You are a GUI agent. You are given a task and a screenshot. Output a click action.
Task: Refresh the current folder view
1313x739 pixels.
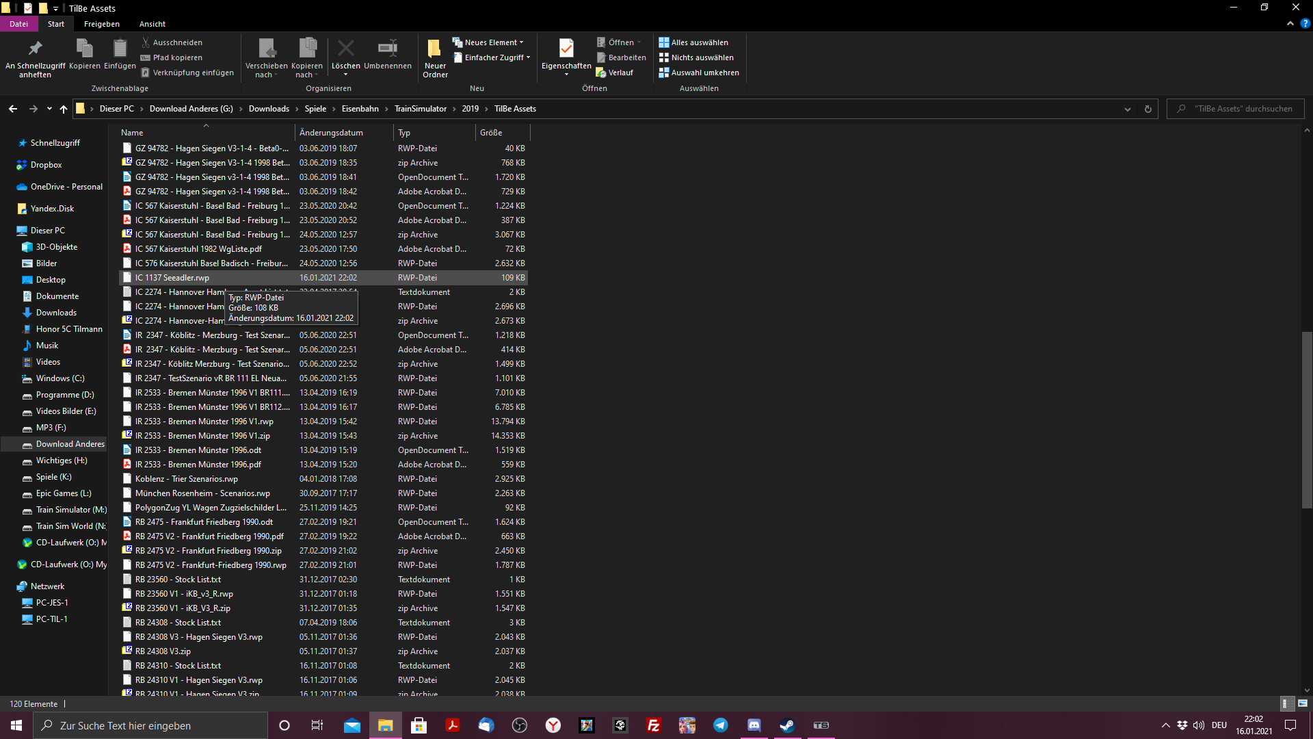pyautogui.click(x=1148, y=109)
